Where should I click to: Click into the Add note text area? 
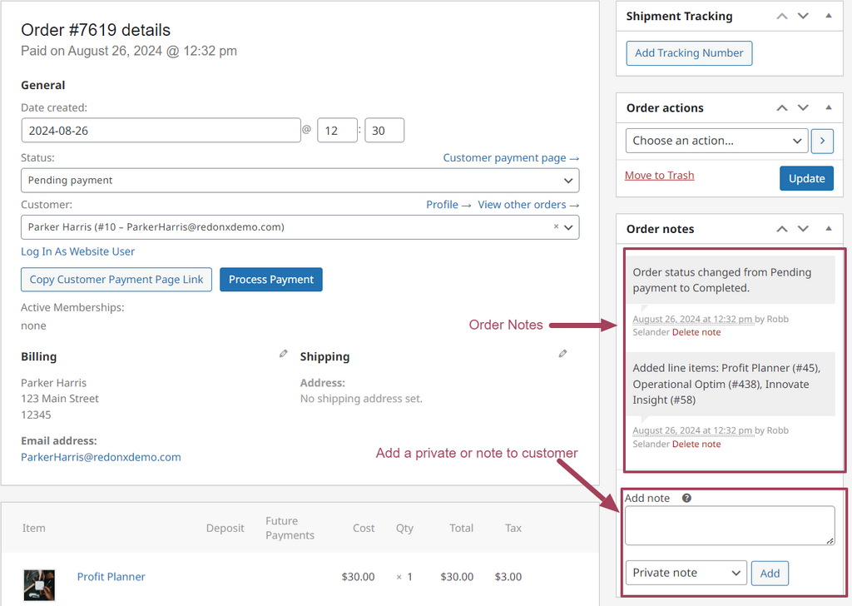[729, 526]
